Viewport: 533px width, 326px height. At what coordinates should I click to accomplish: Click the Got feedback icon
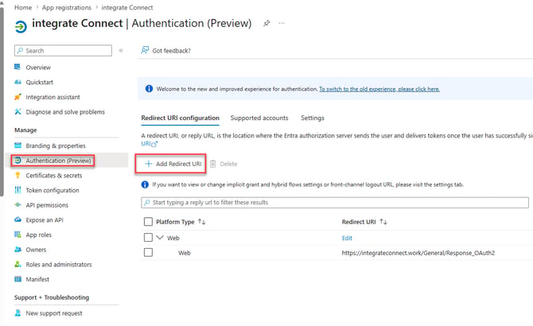[145, 50]
